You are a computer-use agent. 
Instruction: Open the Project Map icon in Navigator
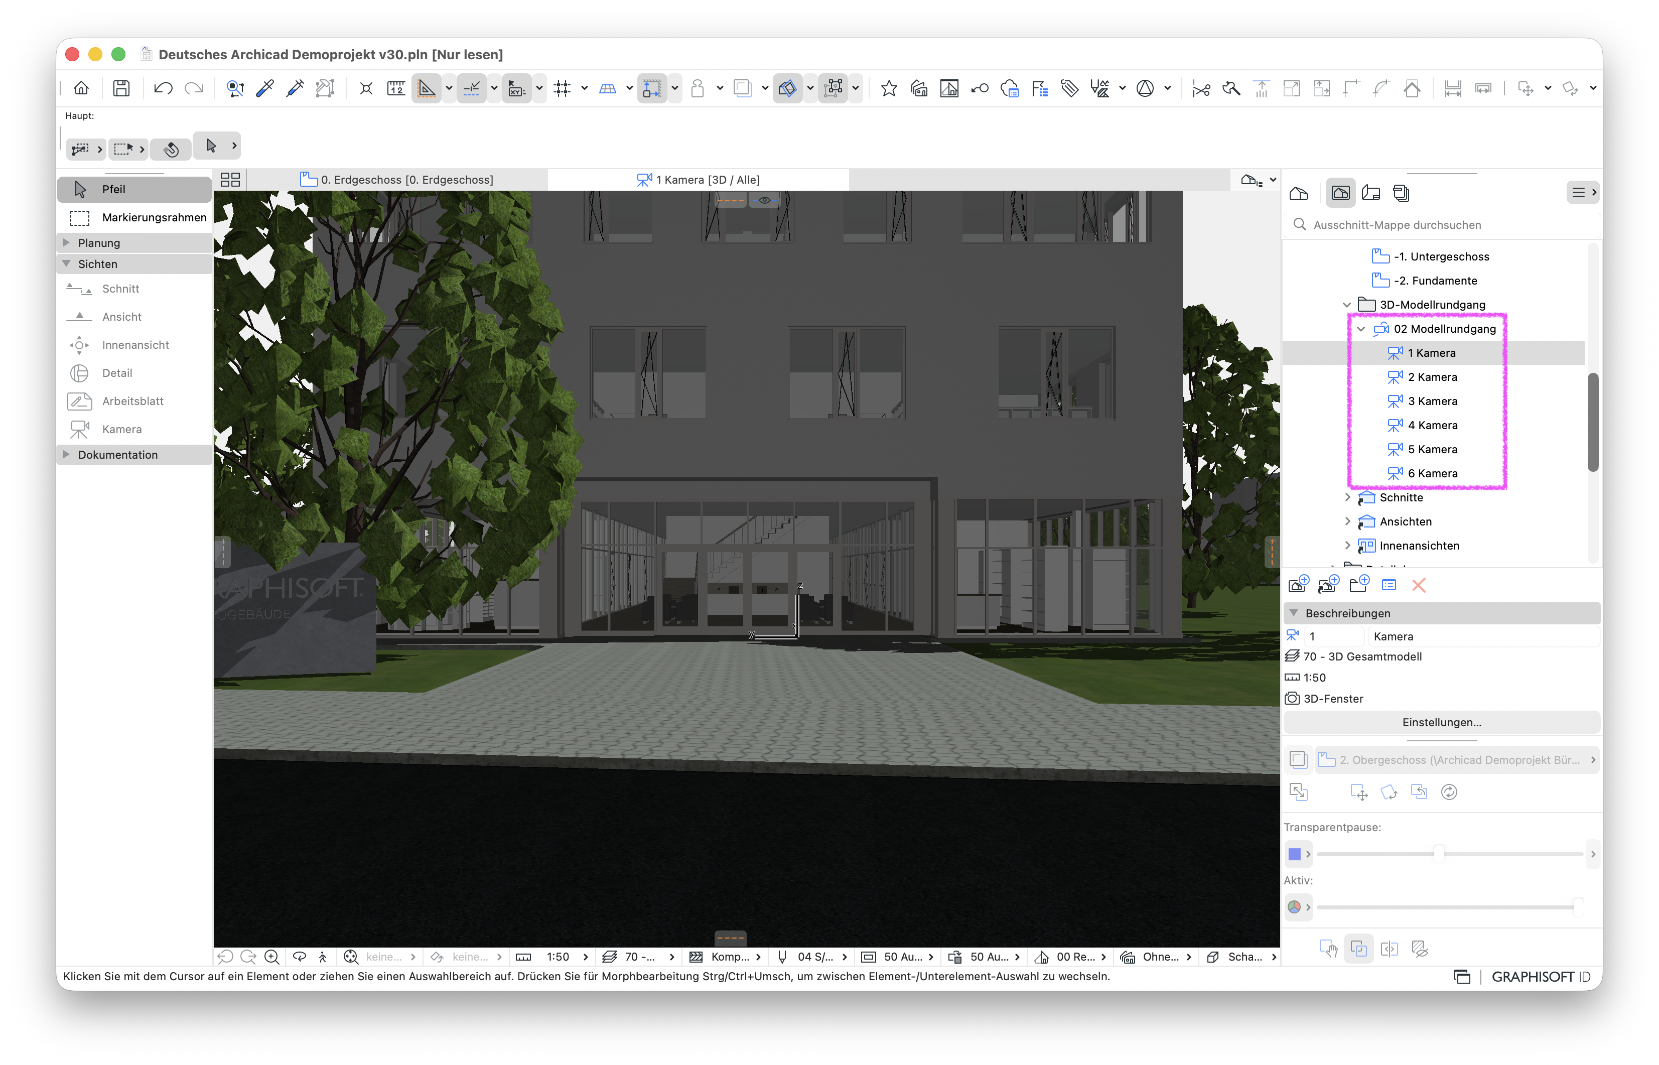point(1299,193)
